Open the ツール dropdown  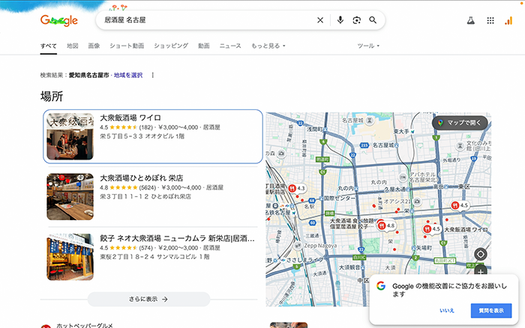pyautogui.click(x=368, y=46)
